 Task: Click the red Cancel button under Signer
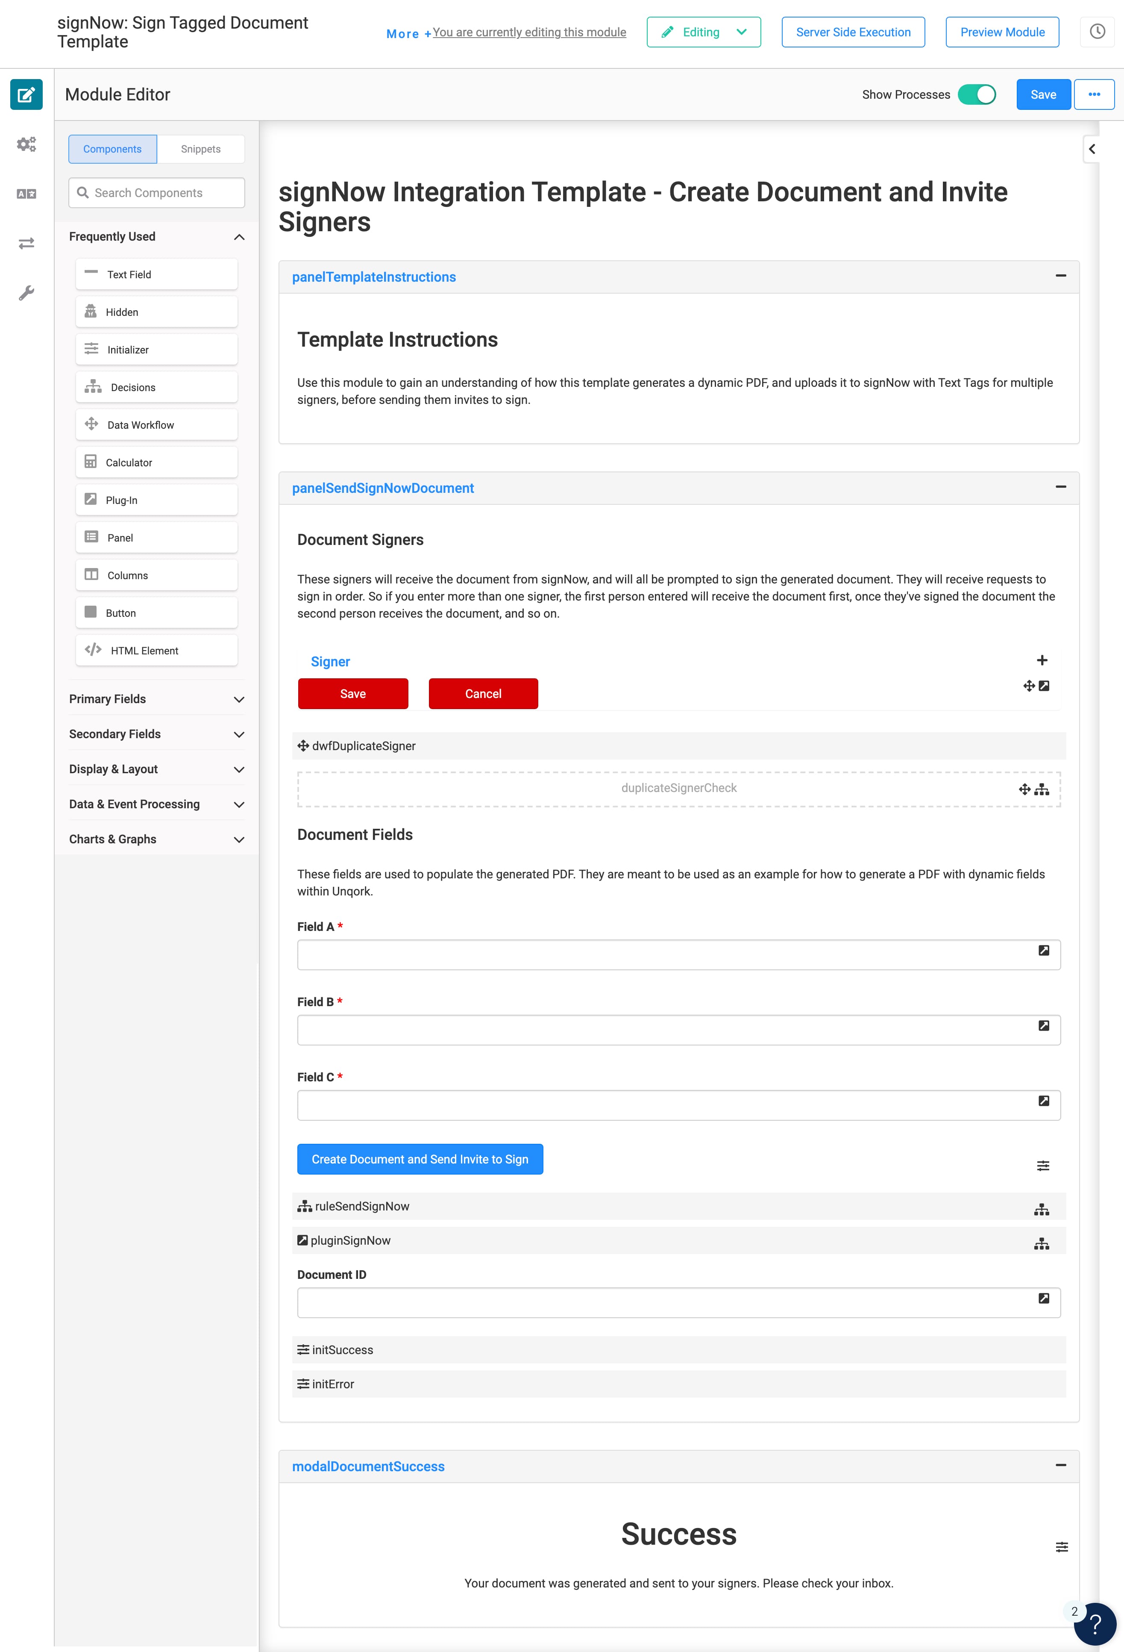483,694
